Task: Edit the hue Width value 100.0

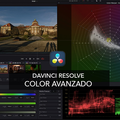Action: pos(9,97)
